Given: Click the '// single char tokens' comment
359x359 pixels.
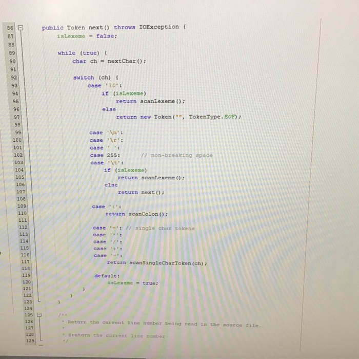Looking at the screenshot, I should point(160,228).
